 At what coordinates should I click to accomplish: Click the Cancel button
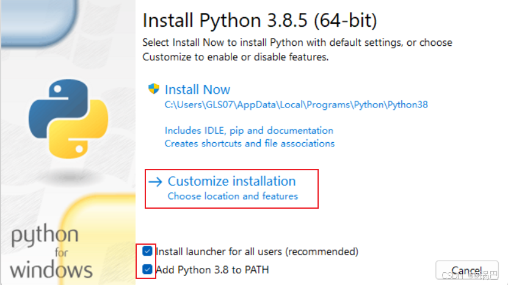467,270
